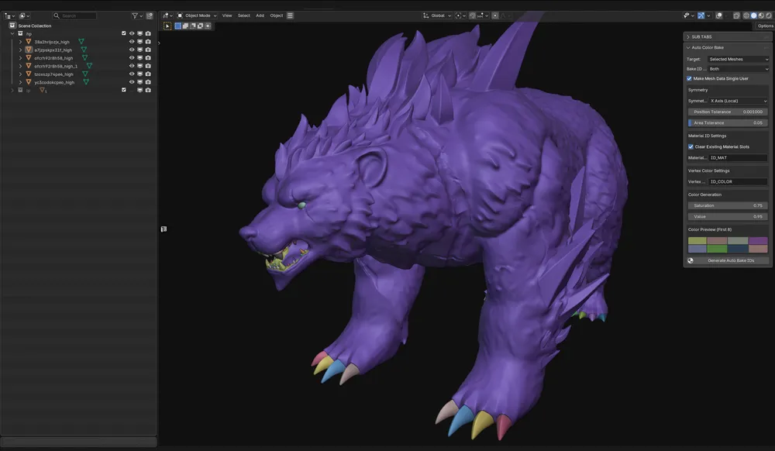Viewport: 775px width, 451px height.
Task: Hide the yc3codokcpeo_high object with eye icon
Action: pyautogui.click(x=132, y=82)
